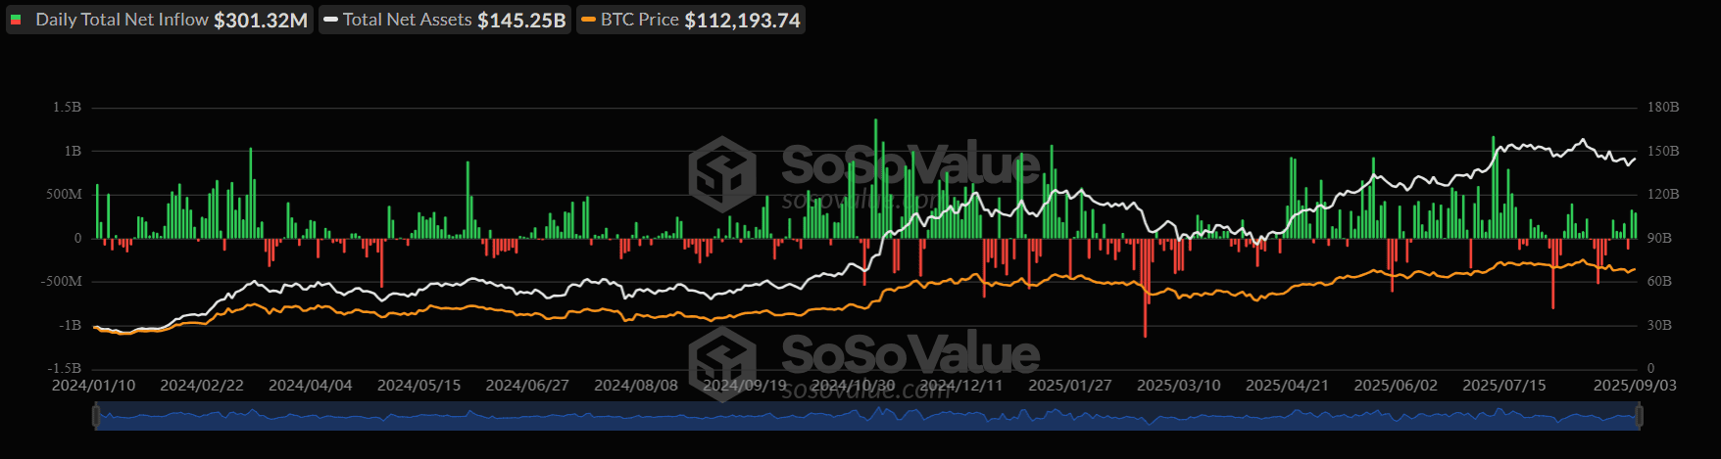Click the $301.32M net inflow value
Viewport: 1721px width, 459px height.
261,20
